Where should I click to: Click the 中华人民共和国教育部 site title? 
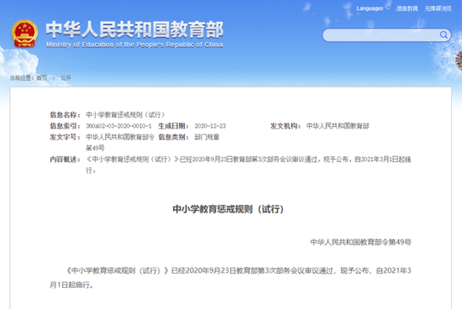(x=134, y=29)
